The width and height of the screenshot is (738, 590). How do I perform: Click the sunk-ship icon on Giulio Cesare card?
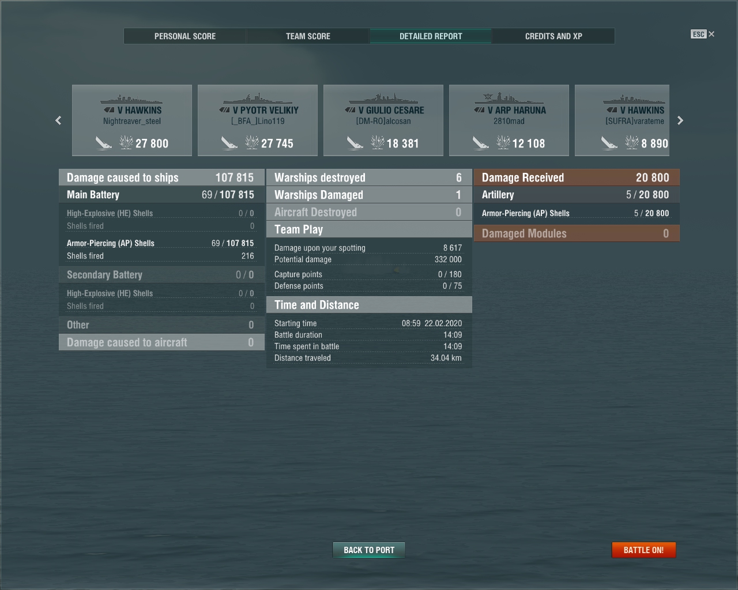click(355, 142)
